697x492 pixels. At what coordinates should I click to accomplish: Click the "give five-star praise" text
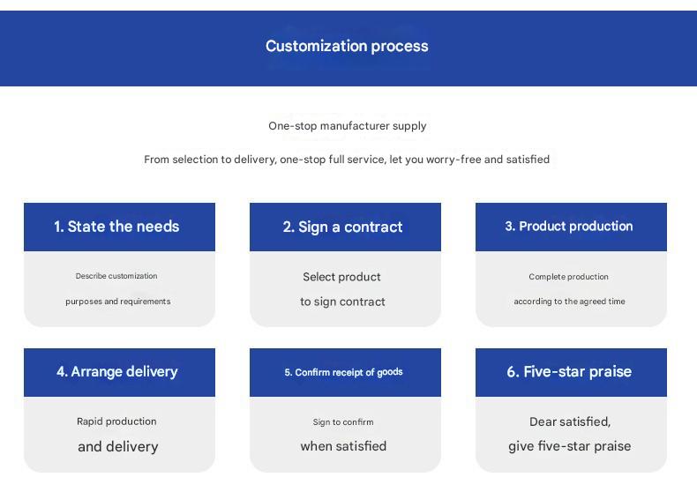tap(570, 446)
